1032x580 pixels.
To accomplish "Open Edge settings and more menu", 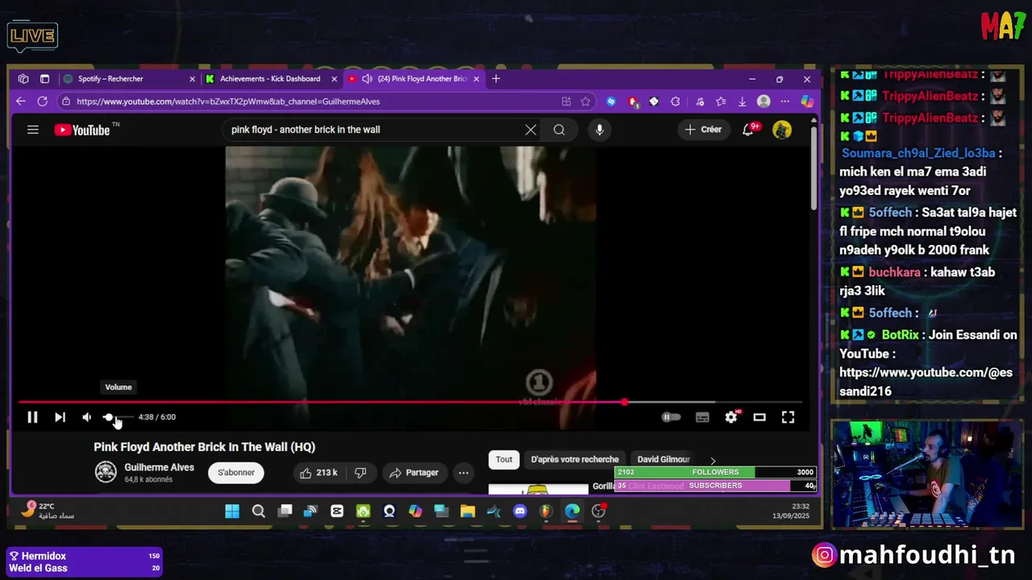I will pyautogui.click(x=784, y=101).
